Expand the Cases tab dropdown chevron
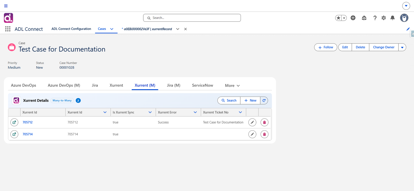This screenshot has width=414, height=191. pos(112,29)
